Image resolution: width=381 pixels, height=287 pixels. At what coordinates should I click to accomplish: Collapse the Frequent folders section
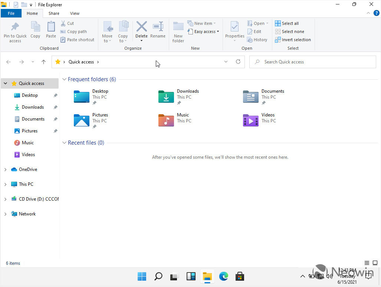pyautogui.click(x=64, y=79)
